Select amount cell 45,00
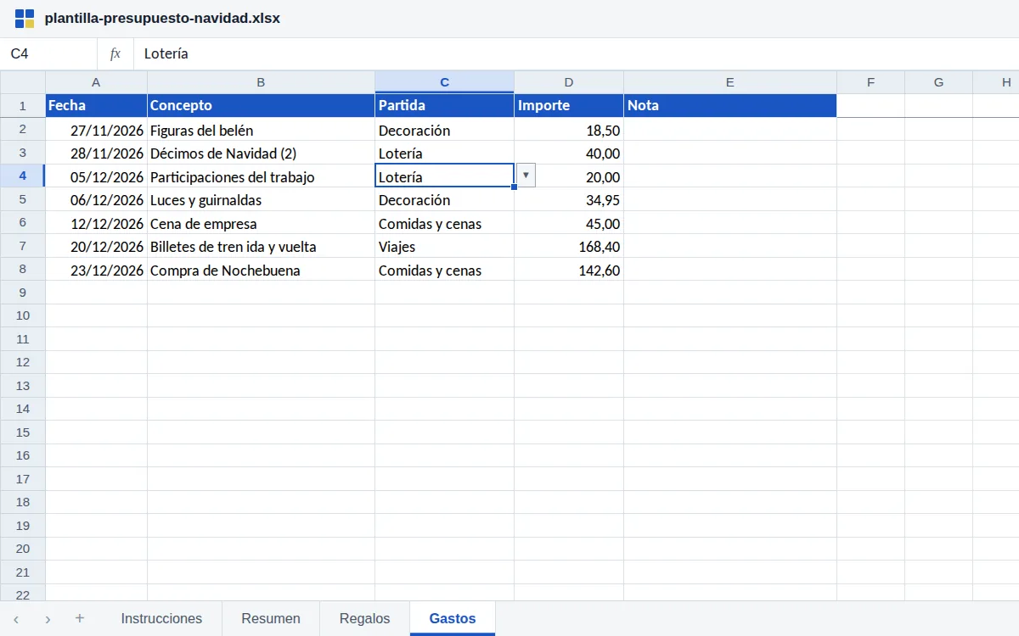The width and height of the screenshot is (1019, 636). (x=569, y=223)
